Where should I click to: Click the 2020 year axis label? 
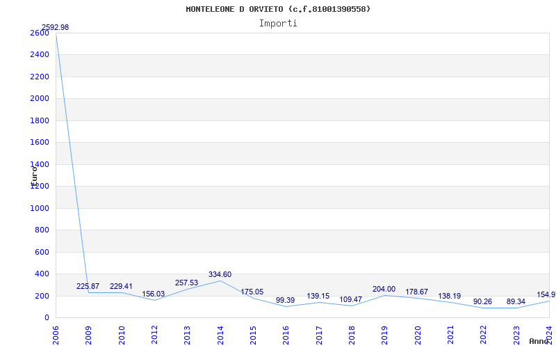click(418, 335)
